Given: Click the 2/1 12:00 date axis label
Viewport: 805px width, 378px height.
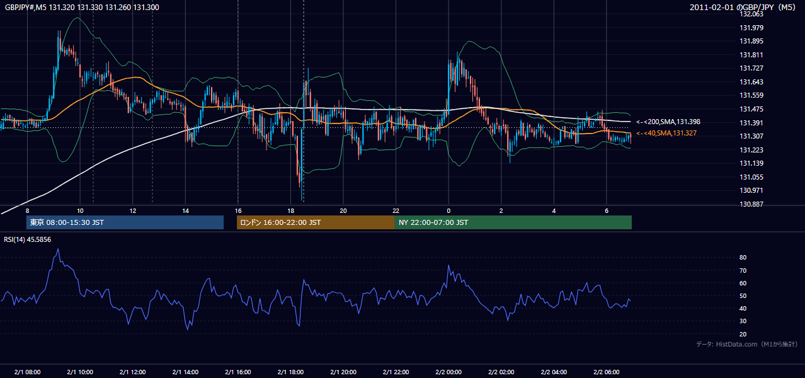Looking at the screenshot, I should point(132,372).
